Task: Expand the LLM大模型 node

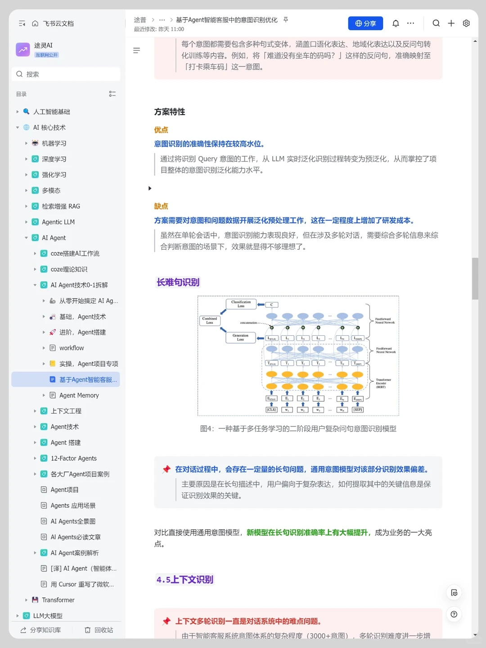Action: tap(18, 616)
